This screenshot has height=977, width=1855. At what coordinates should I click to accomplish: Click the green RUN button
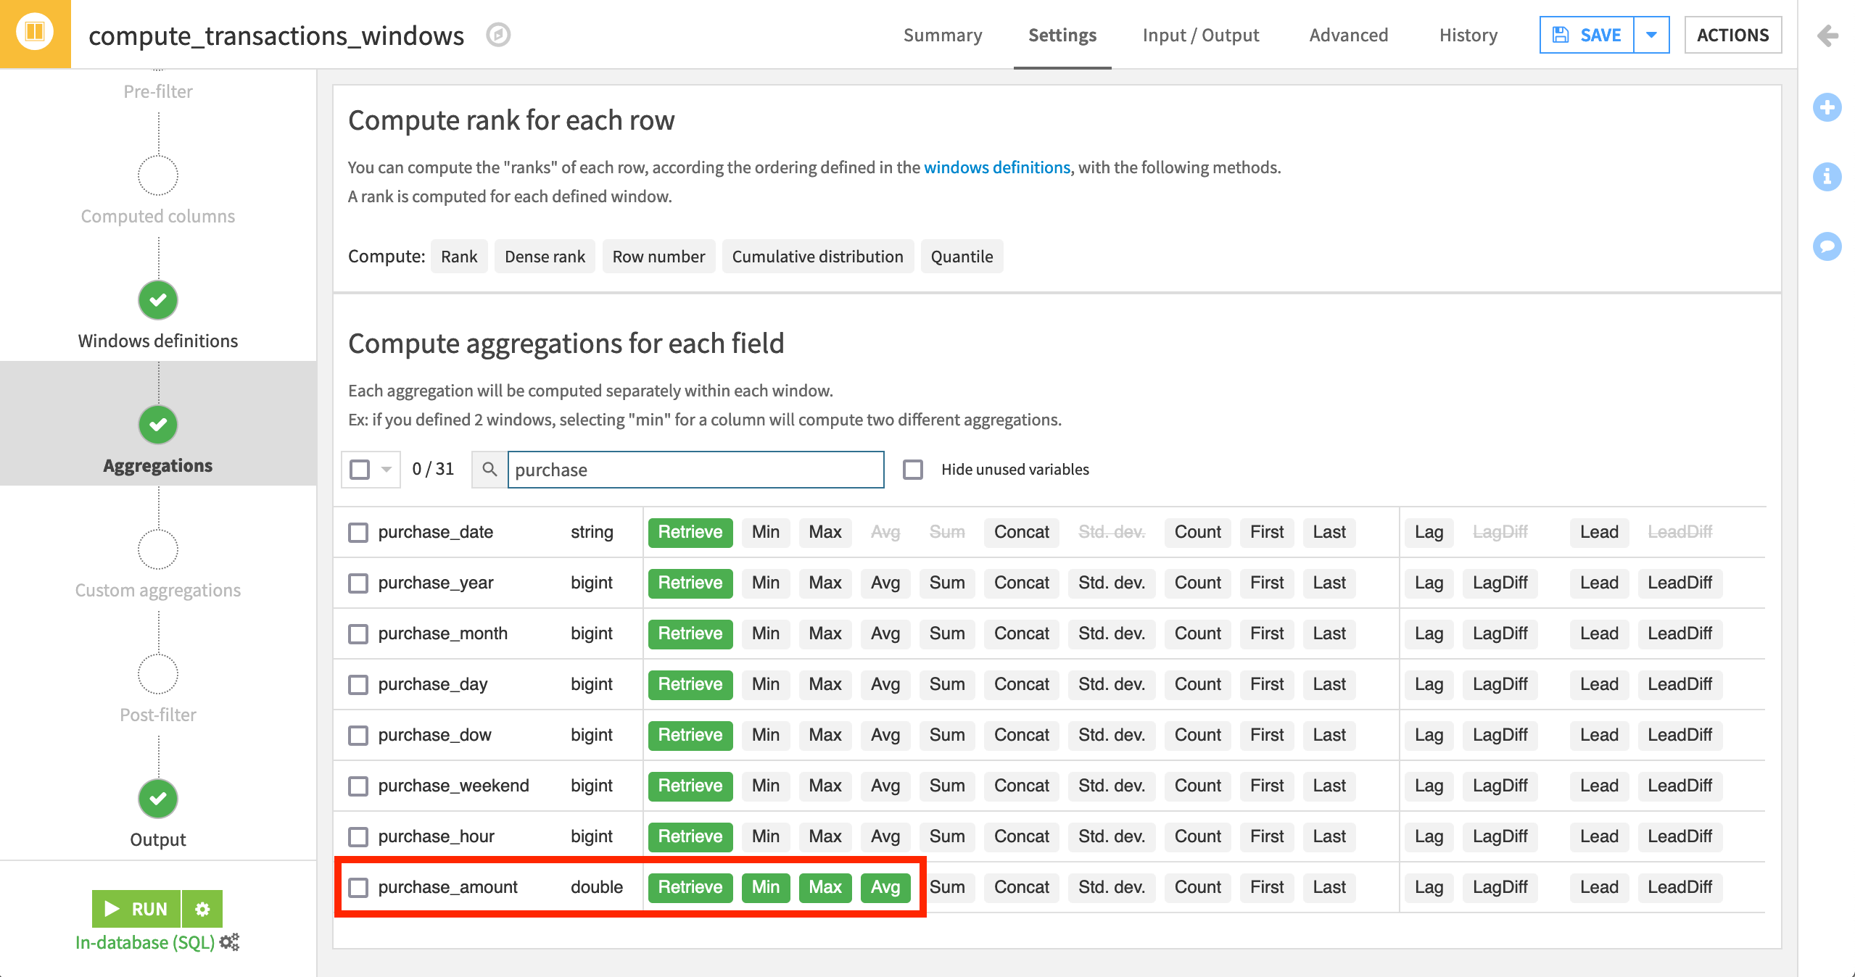click(136, 909)
